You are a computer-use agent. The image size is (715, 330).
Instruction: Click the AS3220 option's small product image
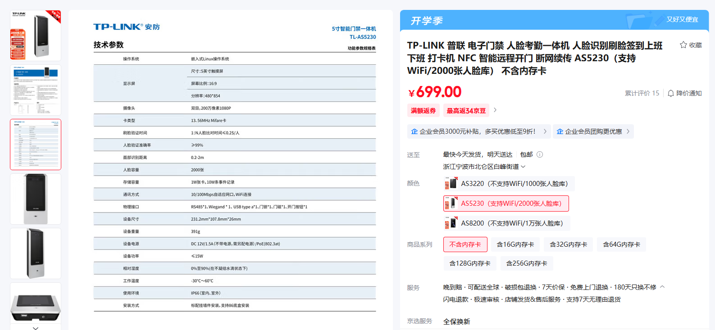451,184
